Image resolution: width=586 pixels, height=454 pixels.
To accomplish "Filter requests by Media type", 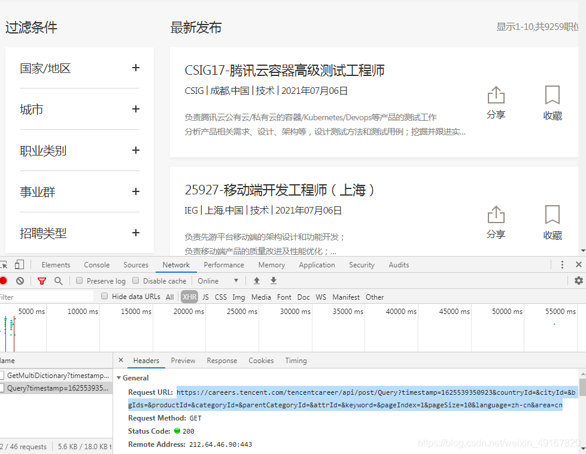I will coord(261,297).
